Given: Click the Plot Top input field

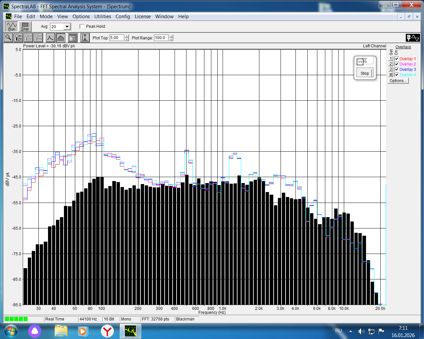Looking at the screenshot, I should tap(117, 38).
